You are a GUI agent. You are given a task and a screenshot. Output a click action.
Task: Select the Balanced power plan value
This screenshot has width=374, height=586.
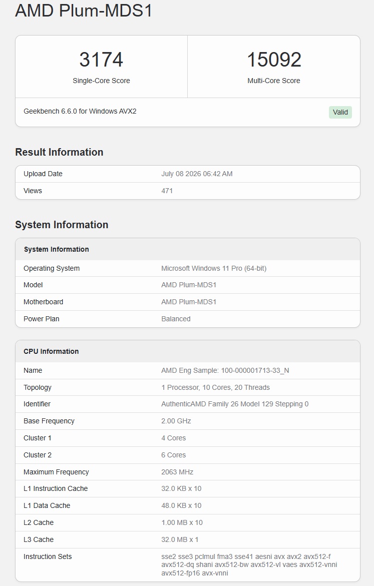[176, 319]
